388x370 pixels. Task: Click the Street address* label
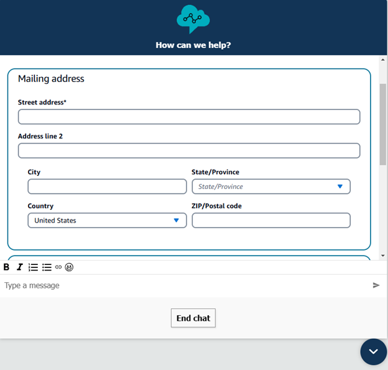tap(42, 102)
